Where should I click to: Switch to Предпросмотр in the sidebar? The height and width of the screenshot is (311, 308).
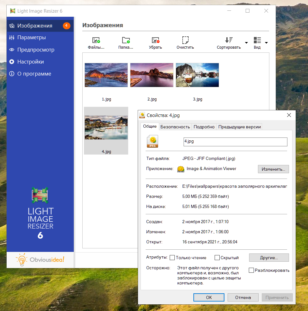[40, 50]
